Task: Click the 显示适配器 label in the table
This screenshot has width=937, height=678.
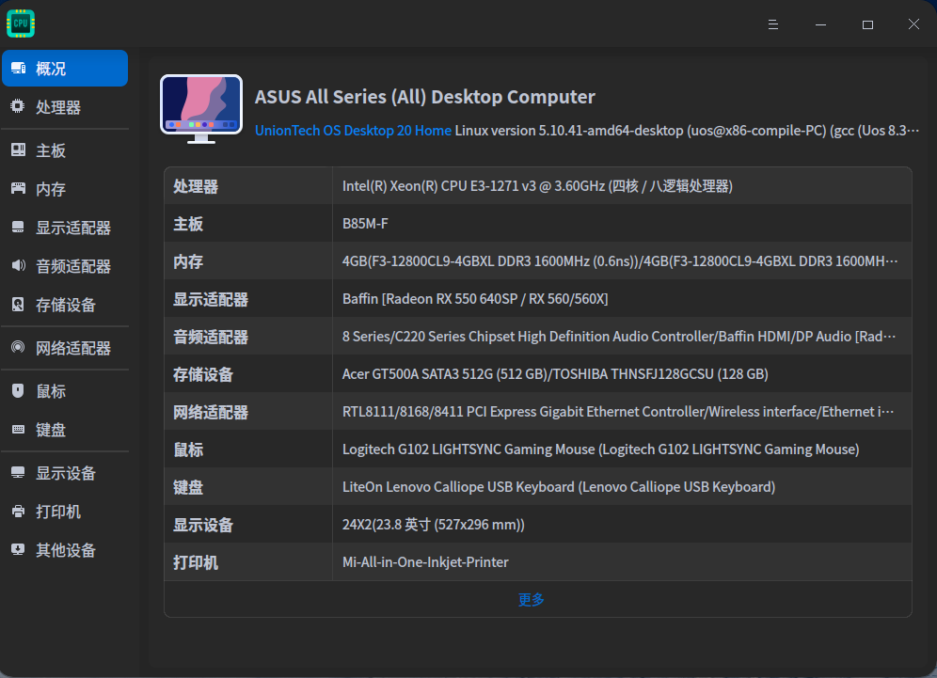Action: [x=211, y=299]
